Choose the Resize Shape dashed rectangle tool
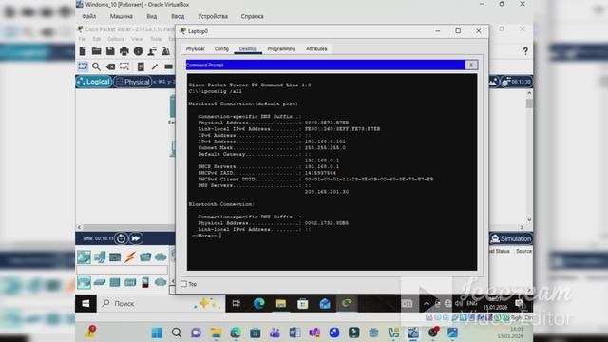 [x=124, y=66]
